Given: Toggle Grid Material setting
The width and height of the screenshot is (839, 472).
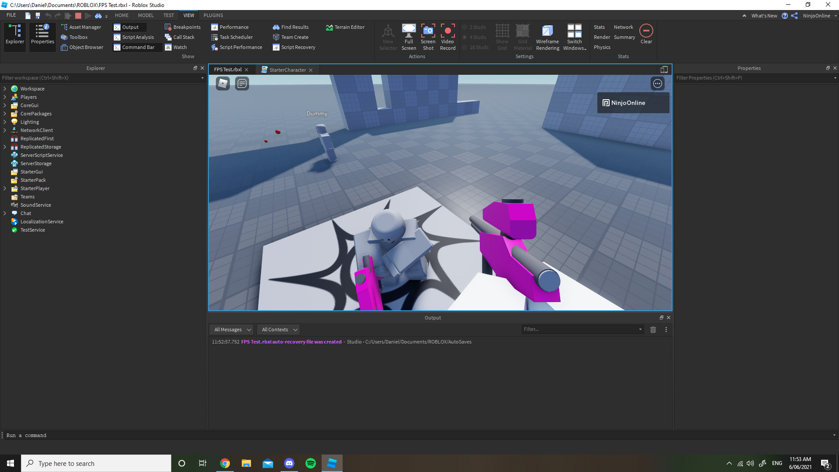Looking at the screenshot, I should (523, 37).
